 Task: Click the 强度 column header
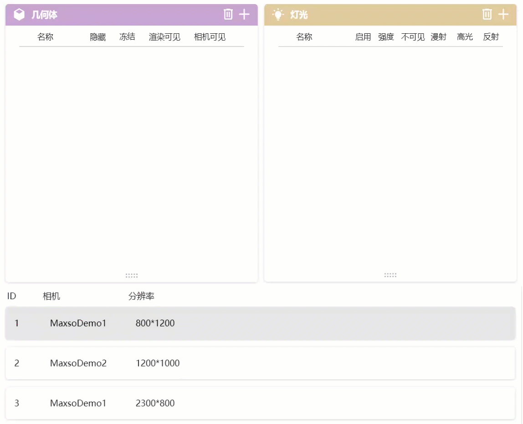coord(386,37)
